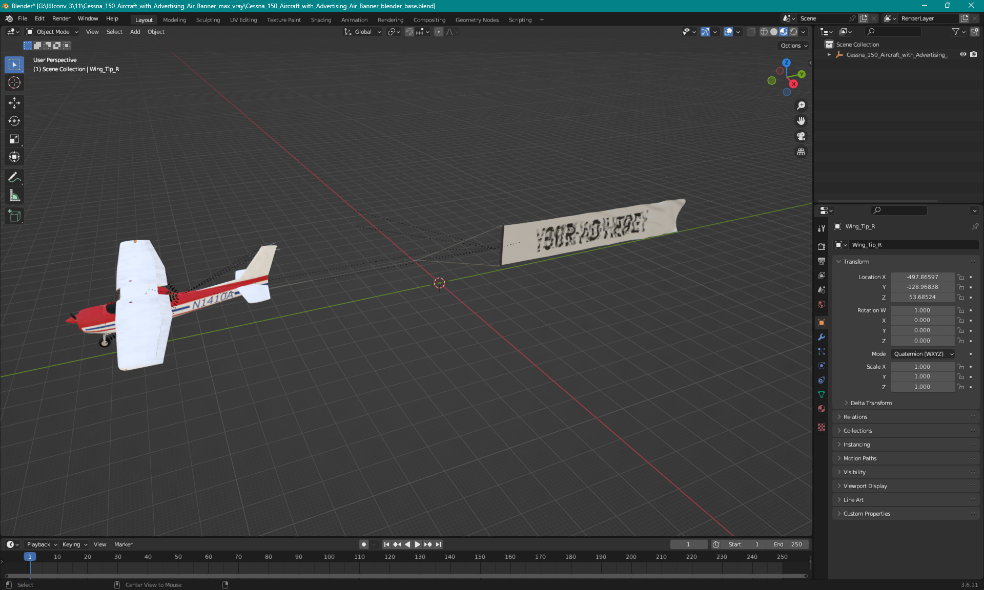The width and height of the screenshot is (984, 590).
Task: Open the Texture properties tab
Action: coord(822,427)
